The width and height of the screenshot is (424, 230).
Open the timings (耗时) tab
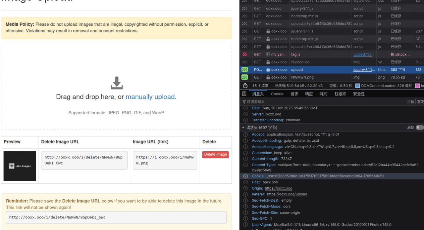pos(323,94)
